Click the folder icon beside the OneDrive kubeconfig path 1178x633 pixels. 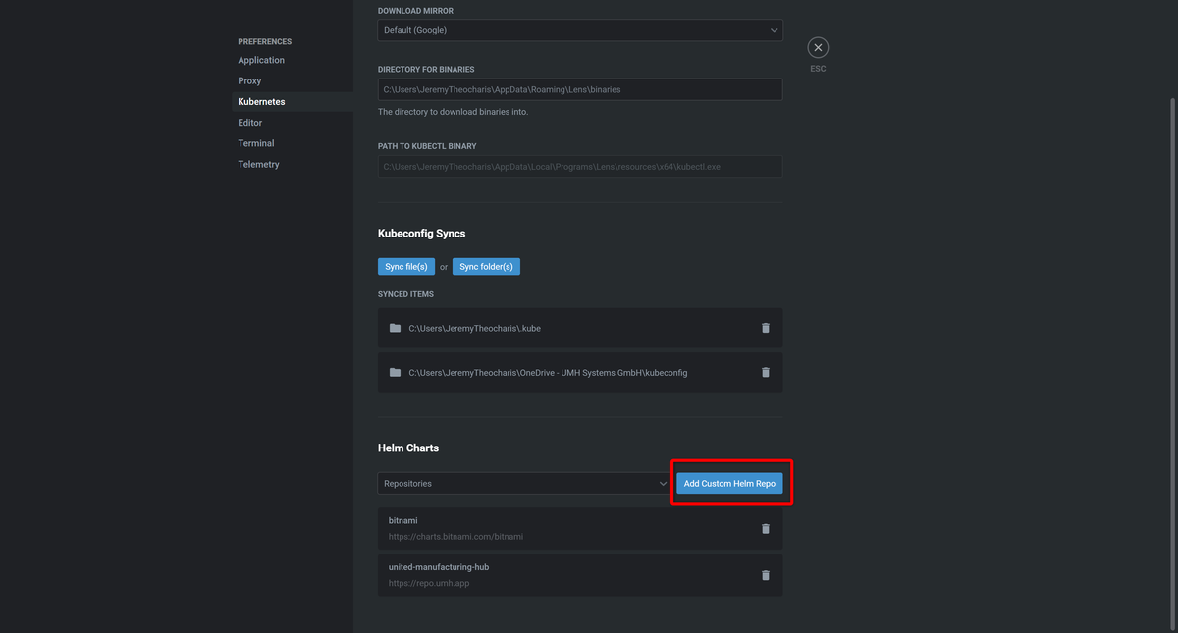pyautogui.click(x=394, y=372)
